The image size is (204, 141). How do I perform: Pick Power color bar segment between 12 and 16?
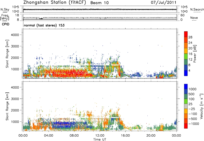coord(186,57)
